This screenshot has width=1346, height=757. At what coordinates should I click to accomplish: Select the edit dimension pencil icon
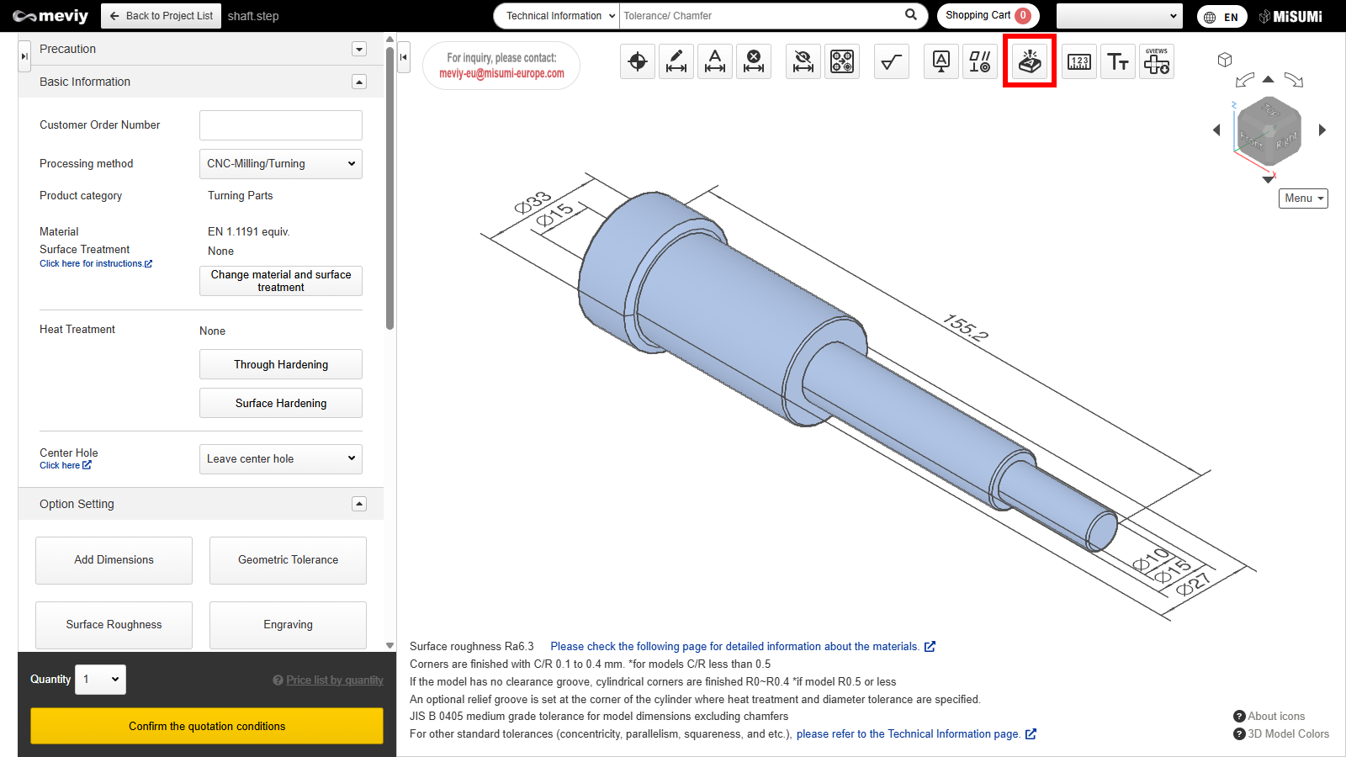pyautogui.click(x=676, y=61)
